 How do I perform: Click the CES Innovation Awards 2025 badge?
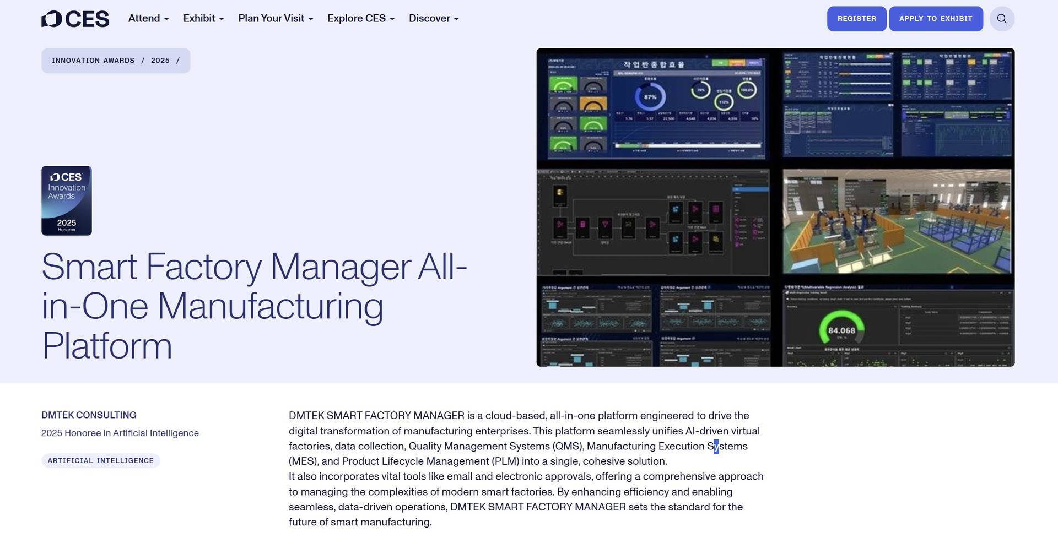[67, 200]
